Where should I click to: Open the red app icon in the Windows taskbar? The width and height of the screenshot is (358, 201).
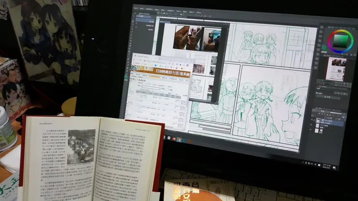point(174,139)
